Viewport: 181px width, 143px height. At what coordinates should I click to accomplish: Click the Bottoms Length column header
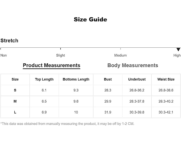click(76, 79)
